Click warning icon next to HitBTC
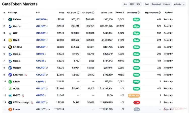189x113 pixels. pos(23,96)
